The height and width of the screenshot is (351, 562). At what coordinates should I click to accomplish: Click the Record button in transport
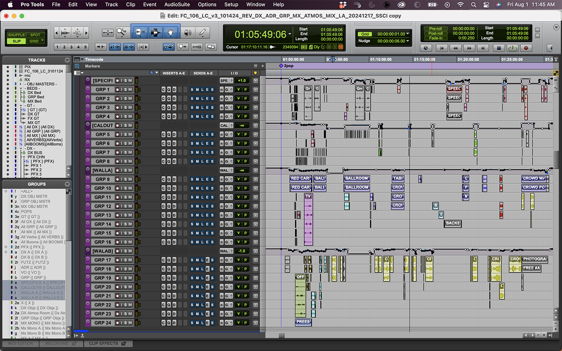click(x=526, y=48)
